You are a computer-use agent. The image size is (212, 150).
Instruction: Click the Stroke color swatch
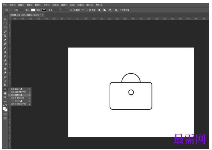[x=44, y=10]
